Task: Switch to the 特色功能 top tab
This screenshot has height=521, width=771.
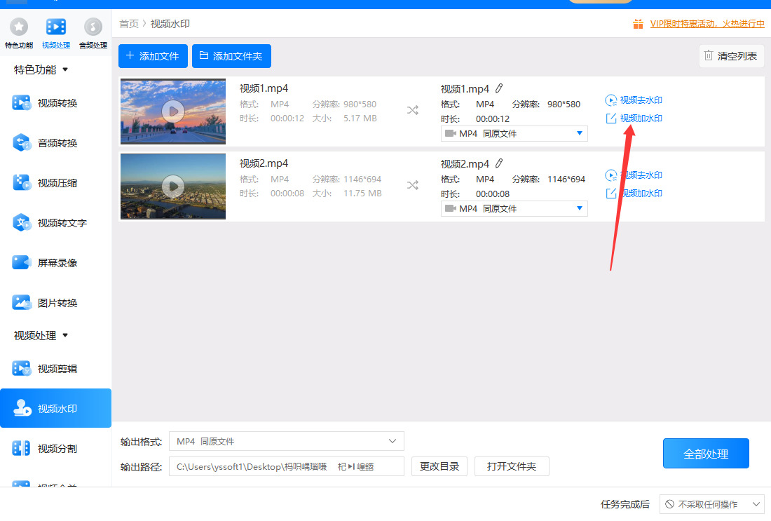Action: point(19,33)
